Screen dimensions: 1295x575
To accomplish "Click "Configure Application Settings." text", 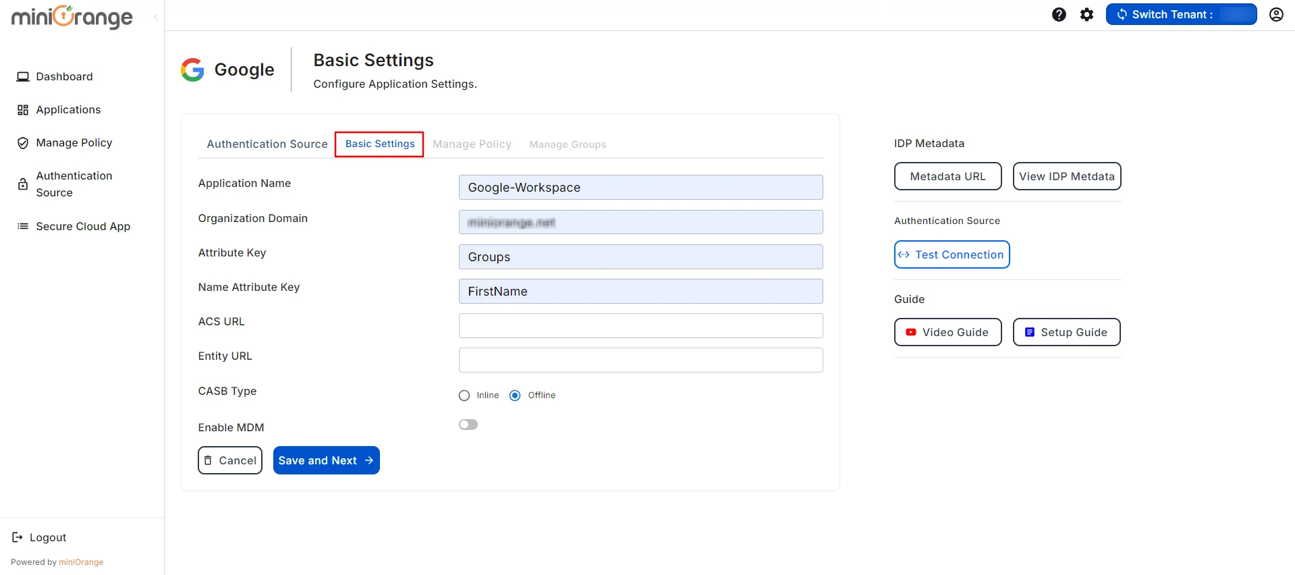I will coord(395,84).
